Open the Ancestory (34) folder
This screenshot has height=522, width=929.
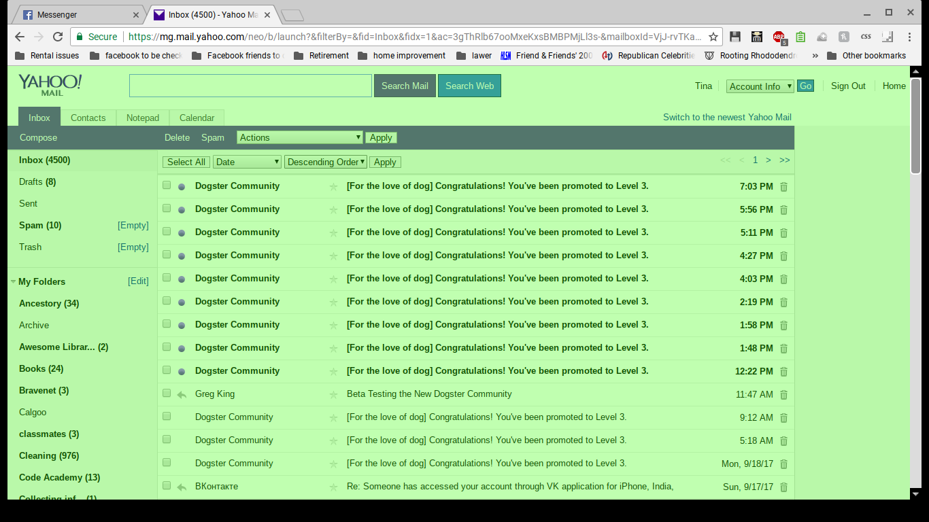click(x=49, y=303)
